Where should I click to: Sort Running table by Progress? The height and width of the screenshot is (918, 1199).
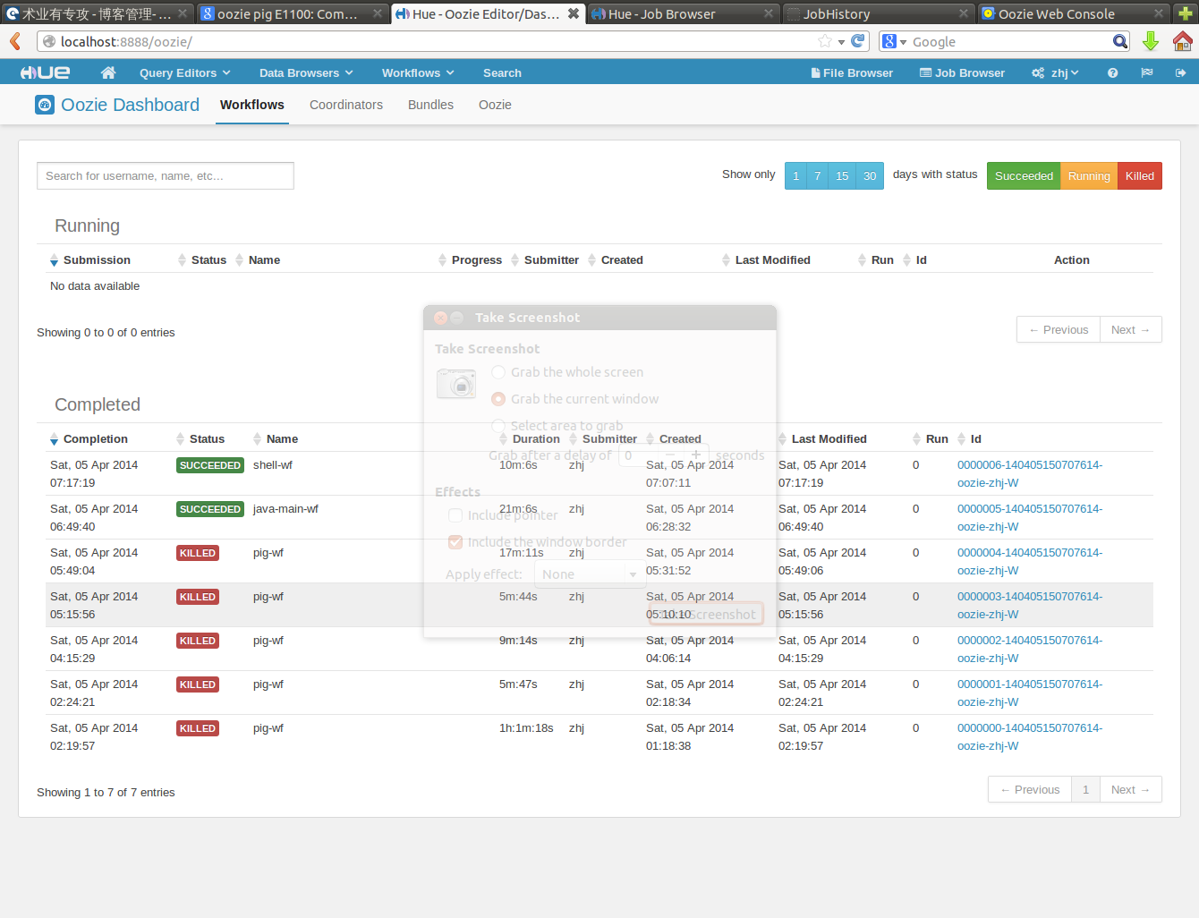click(x=470, y=259)
